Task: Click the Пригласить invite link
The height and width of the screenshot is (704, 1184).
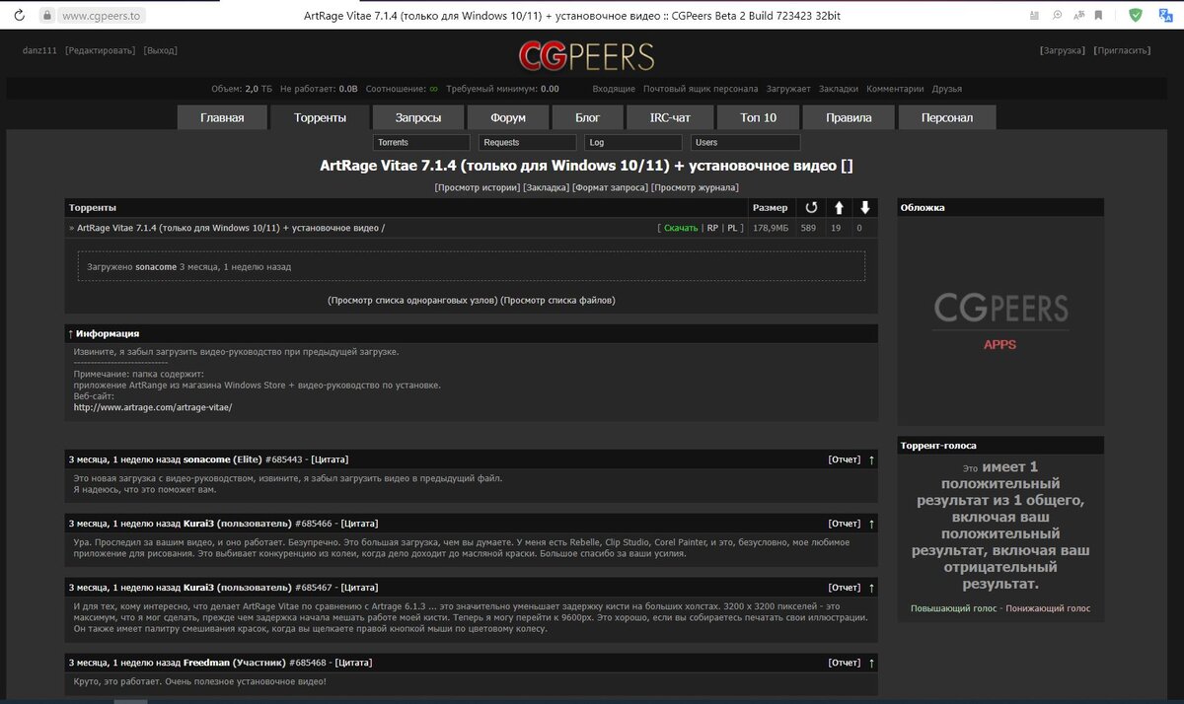Action: (x=1121, y=49)
